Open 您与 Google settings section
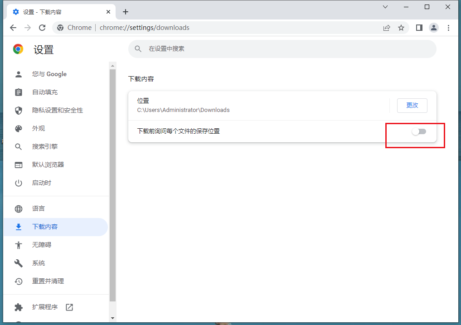Viewport: 461px width, 325px height. [x=56, y=74]
